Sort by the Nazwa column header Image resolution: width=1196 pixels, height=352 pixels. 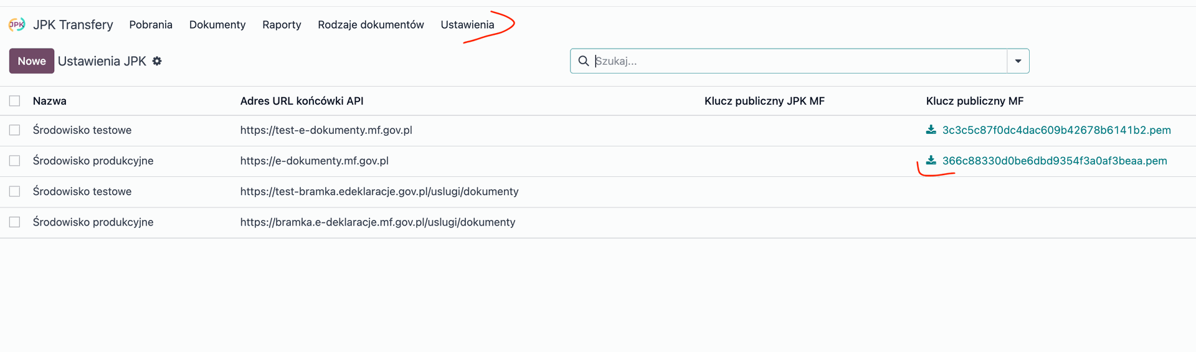(50, 101)
